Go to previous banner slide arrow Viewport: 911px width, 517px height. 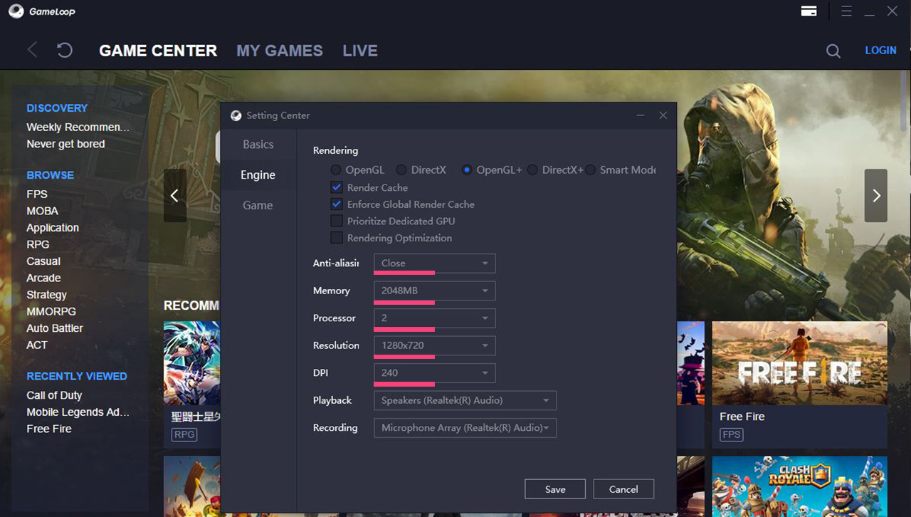[x=174, y=196]
